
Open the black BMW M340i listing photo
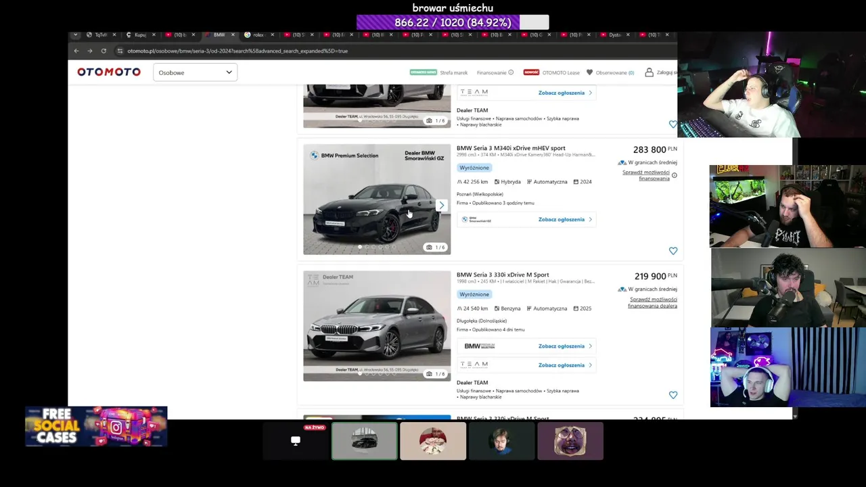[377, 199]
